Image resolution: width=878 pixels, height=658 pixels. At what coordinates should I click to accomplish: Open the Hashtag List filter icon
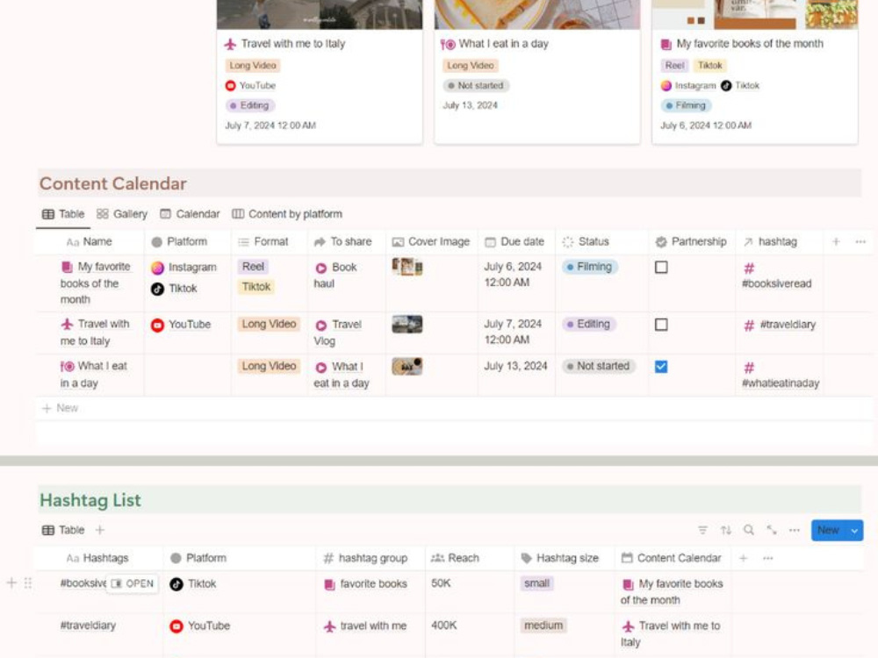click(x=702, y=530)
